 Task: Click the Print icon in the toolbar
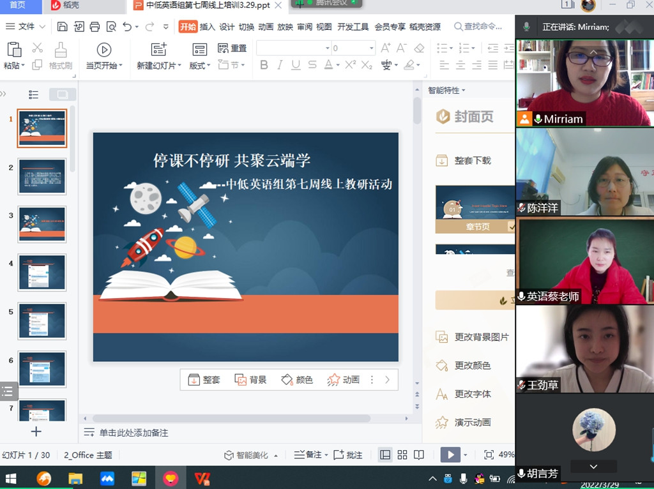pyautogui.click(x=95, y=27)
